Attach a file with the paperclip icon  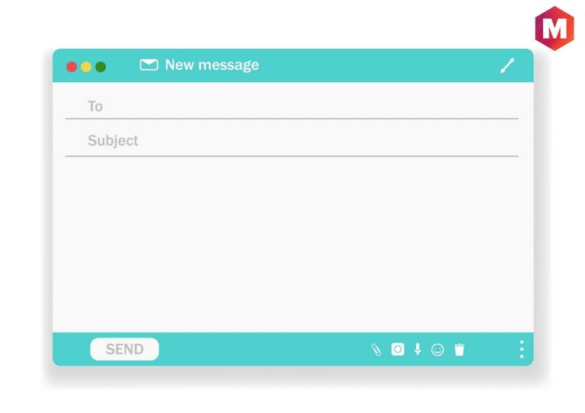pyautogui.click(x=376, y=350)
